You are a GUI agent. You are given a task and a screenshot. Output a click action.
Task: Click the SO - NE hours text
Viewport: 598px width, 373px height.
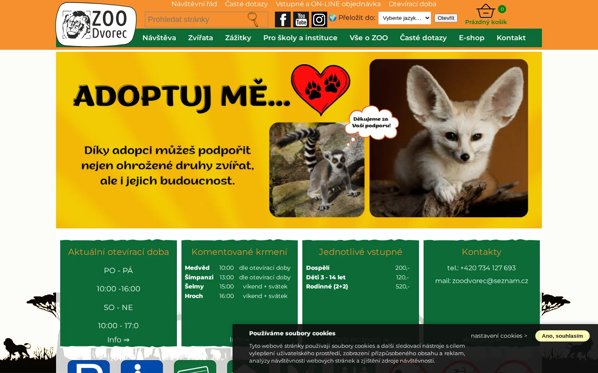[x=118, y=308]
